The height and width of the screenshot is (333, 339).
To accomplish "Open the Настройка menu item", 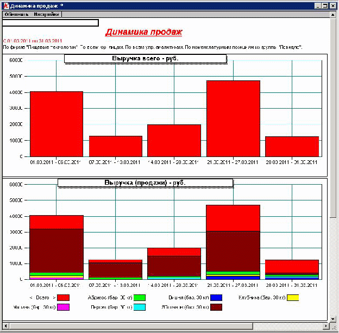I will 46,15.
